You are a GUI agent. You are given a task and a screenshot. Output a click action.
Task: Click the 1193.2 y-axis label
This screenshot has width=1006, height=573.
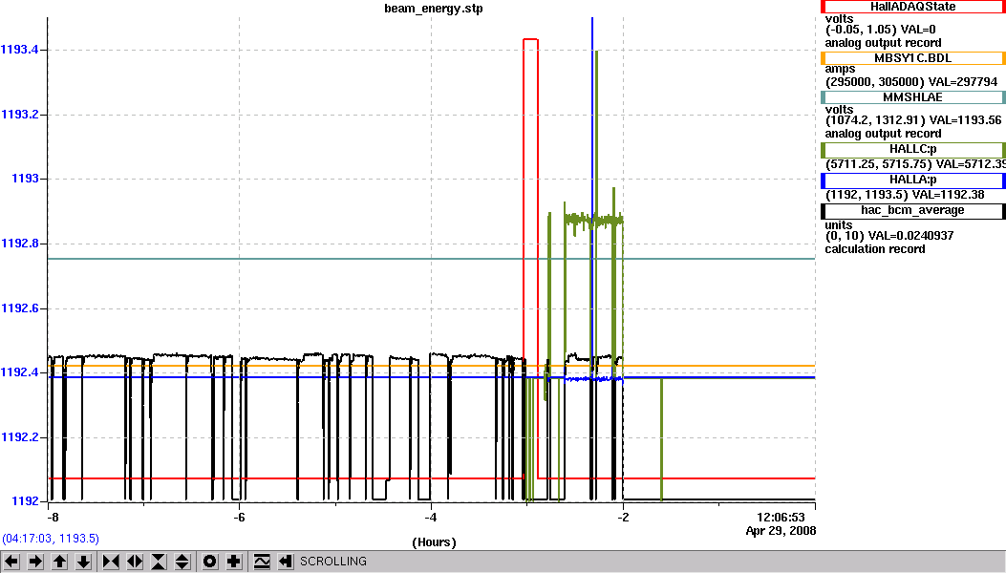click(19, 115)
